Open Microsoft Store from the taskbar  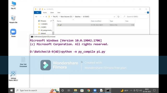82,90
